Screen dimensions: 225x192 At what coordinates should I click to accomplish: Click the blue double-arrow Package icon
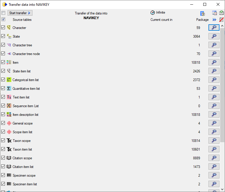point(215,20)
